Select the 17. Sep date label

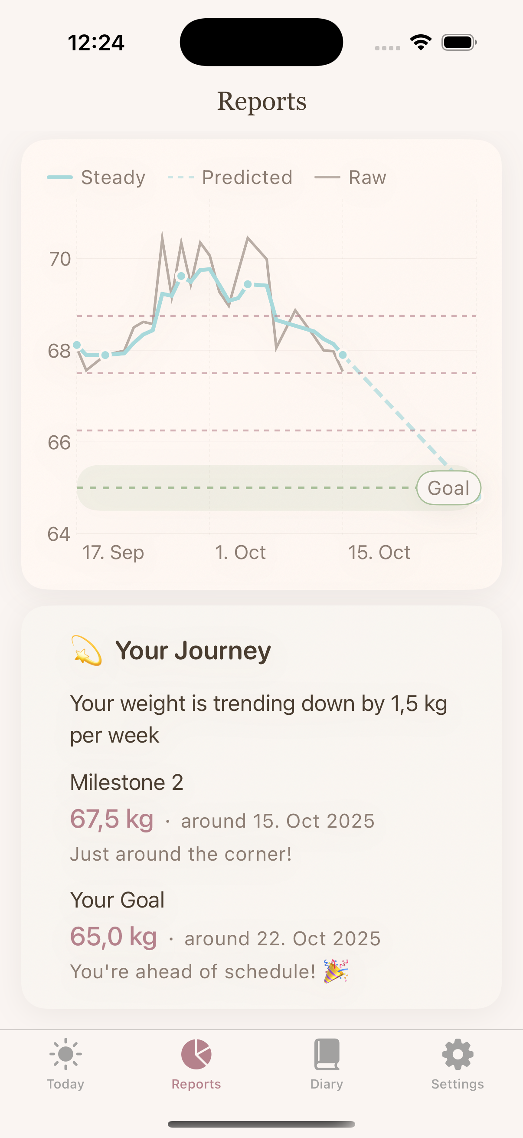[113, 552]
